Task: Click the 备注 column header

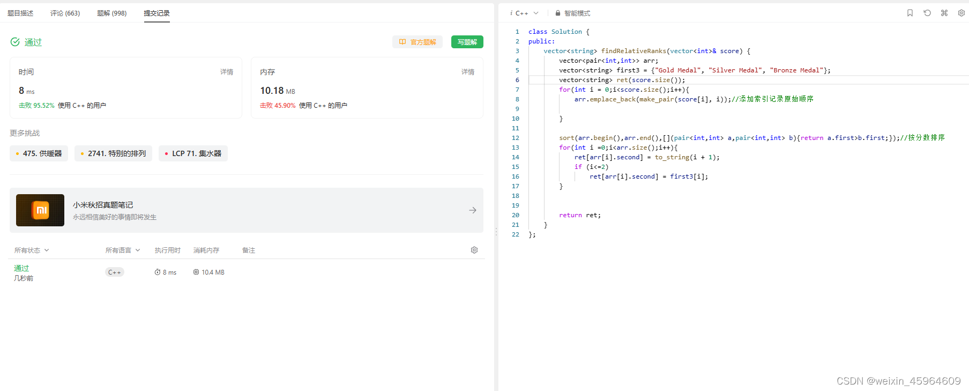Action: (249, 250)
